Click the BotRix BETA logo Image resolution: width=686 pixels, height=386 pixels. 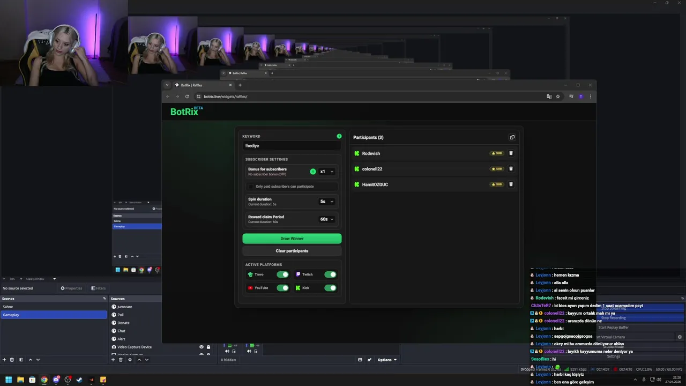pos(187,111)
